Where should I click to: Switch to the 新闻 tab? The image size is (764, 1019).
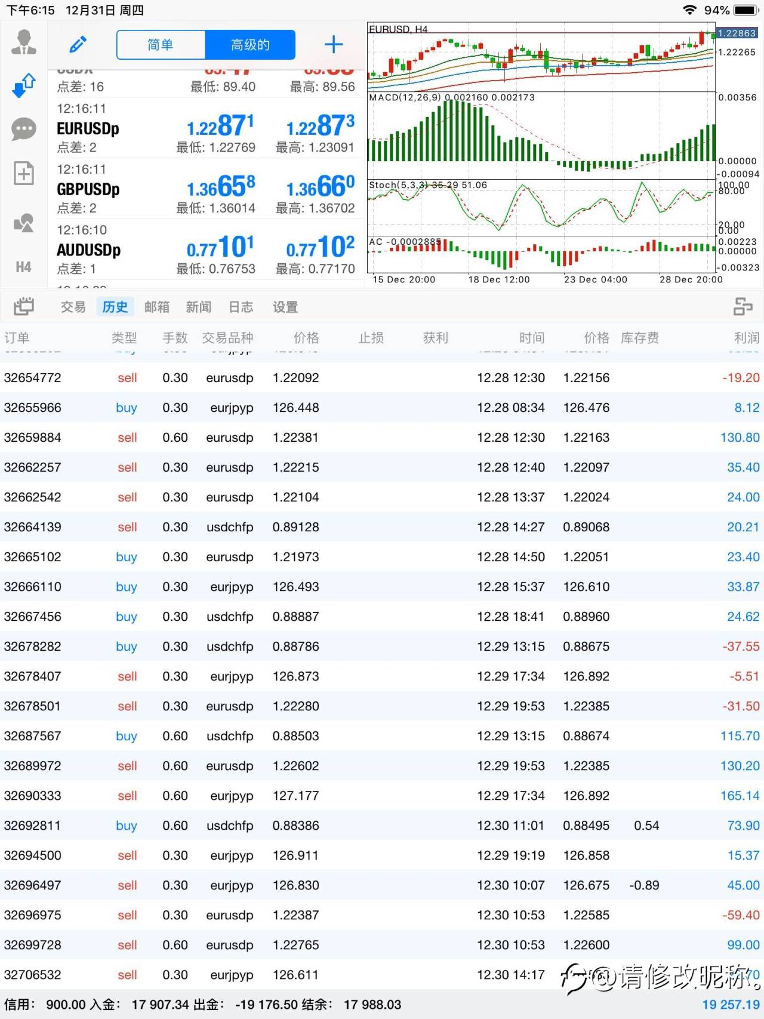[199, 307]
